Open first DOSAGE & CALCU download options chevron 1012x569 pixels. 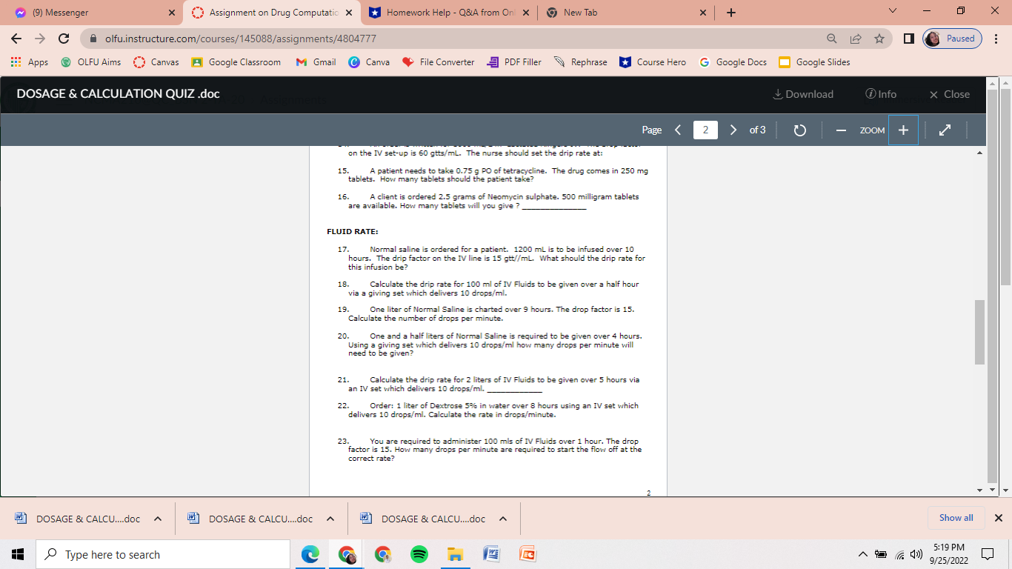(158, 519)
